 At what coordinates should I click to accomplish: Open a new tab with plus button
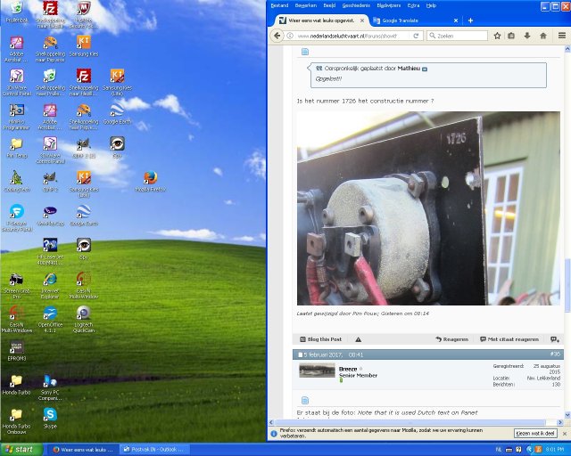(x=470, y=20)
